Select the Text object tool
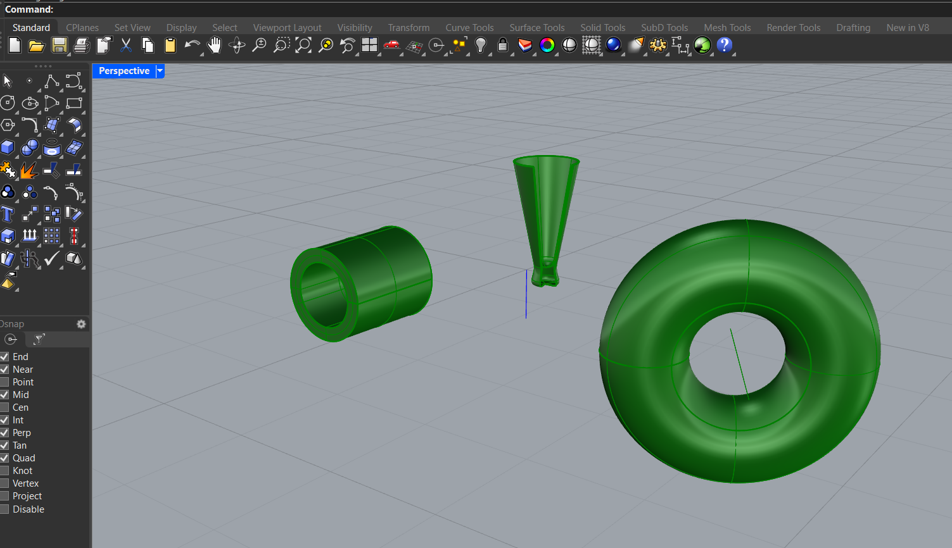The height and width of the screenshot is (548, 952). [8, 214]
